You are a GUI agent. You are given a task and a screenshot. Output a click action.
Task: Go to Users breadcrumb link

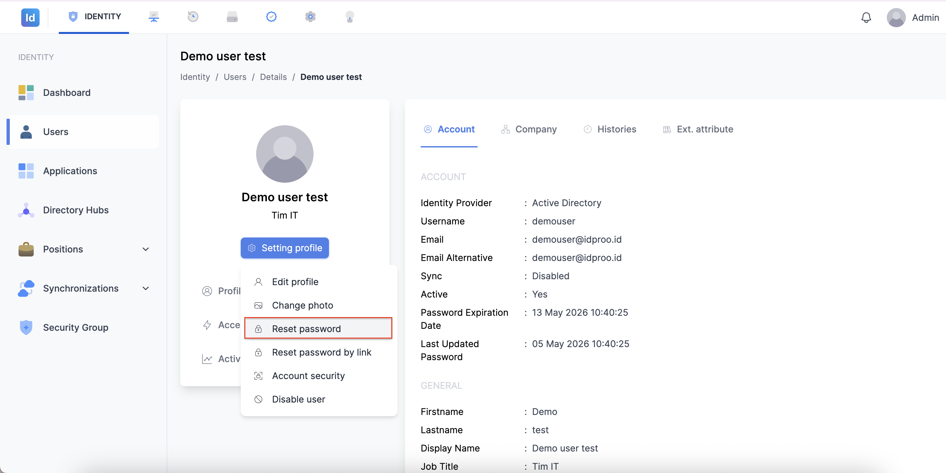tap(235, 77)
